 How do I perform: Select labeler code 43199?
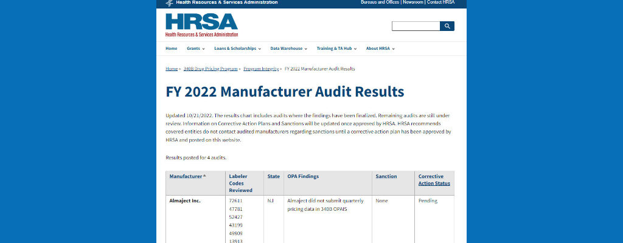[235, 225]
